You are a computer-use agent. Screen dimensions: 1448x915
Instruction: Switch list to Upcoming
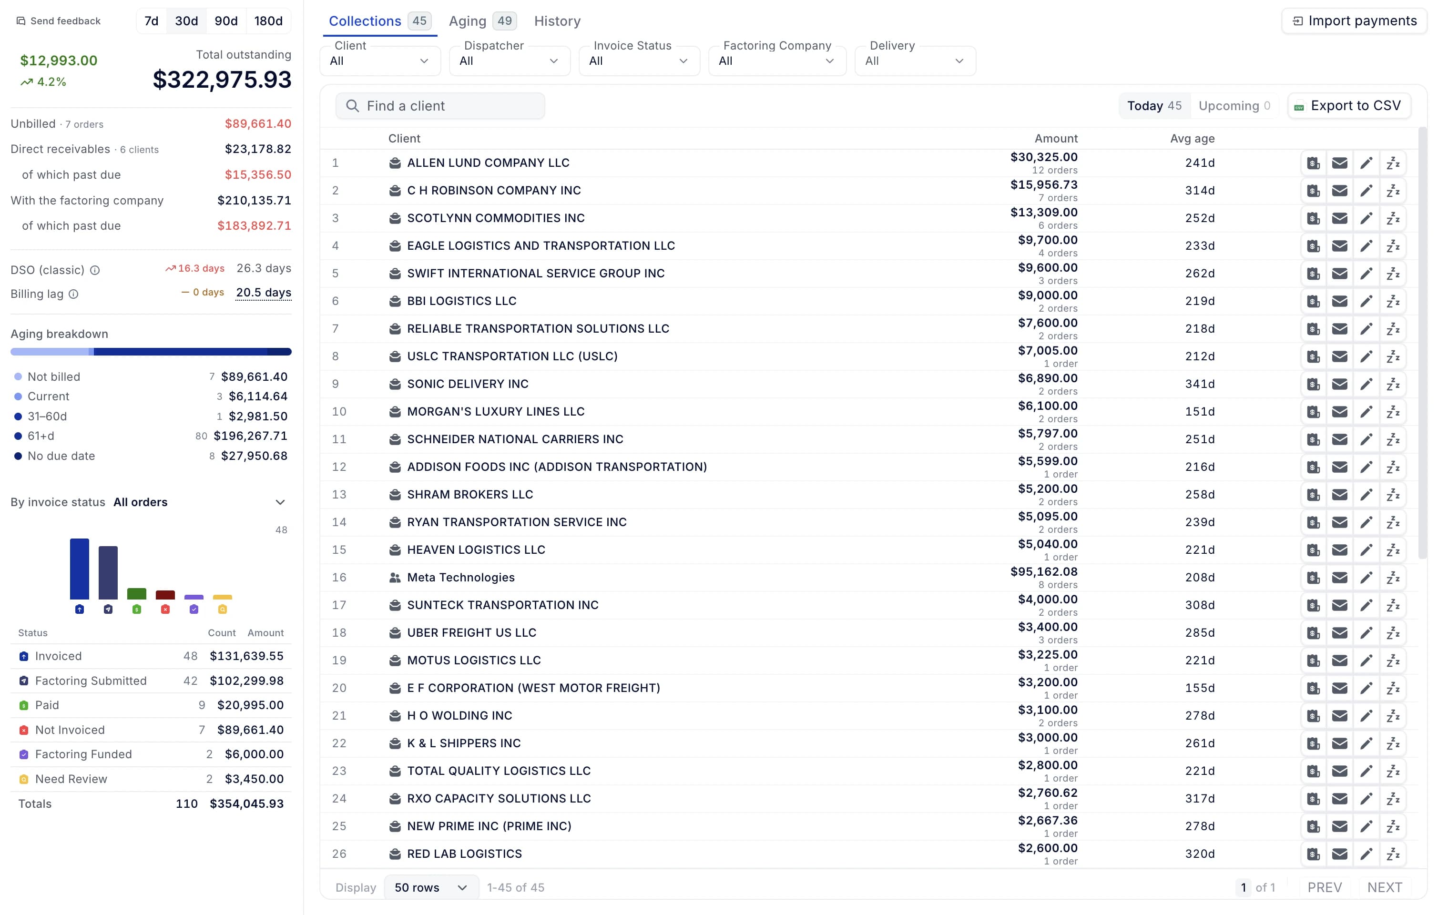coord(1234,106)
